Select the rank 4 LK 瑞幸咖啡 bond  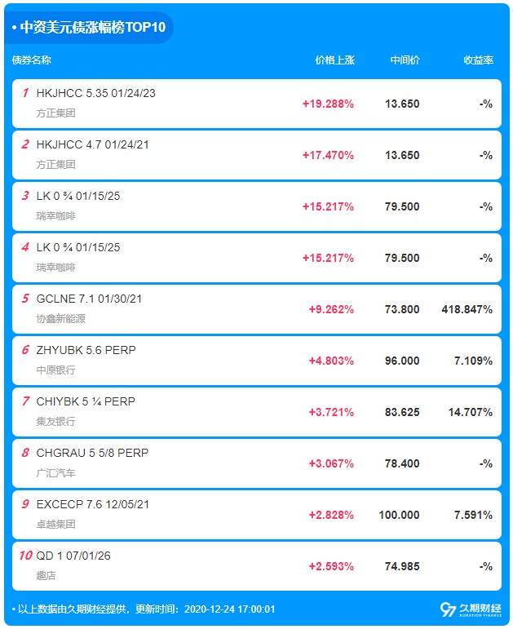78,248
